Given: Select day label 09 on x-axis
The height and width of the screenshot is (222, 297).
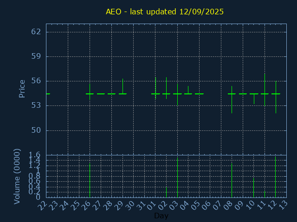Looking at the screenshot, I should pos(239,205).
